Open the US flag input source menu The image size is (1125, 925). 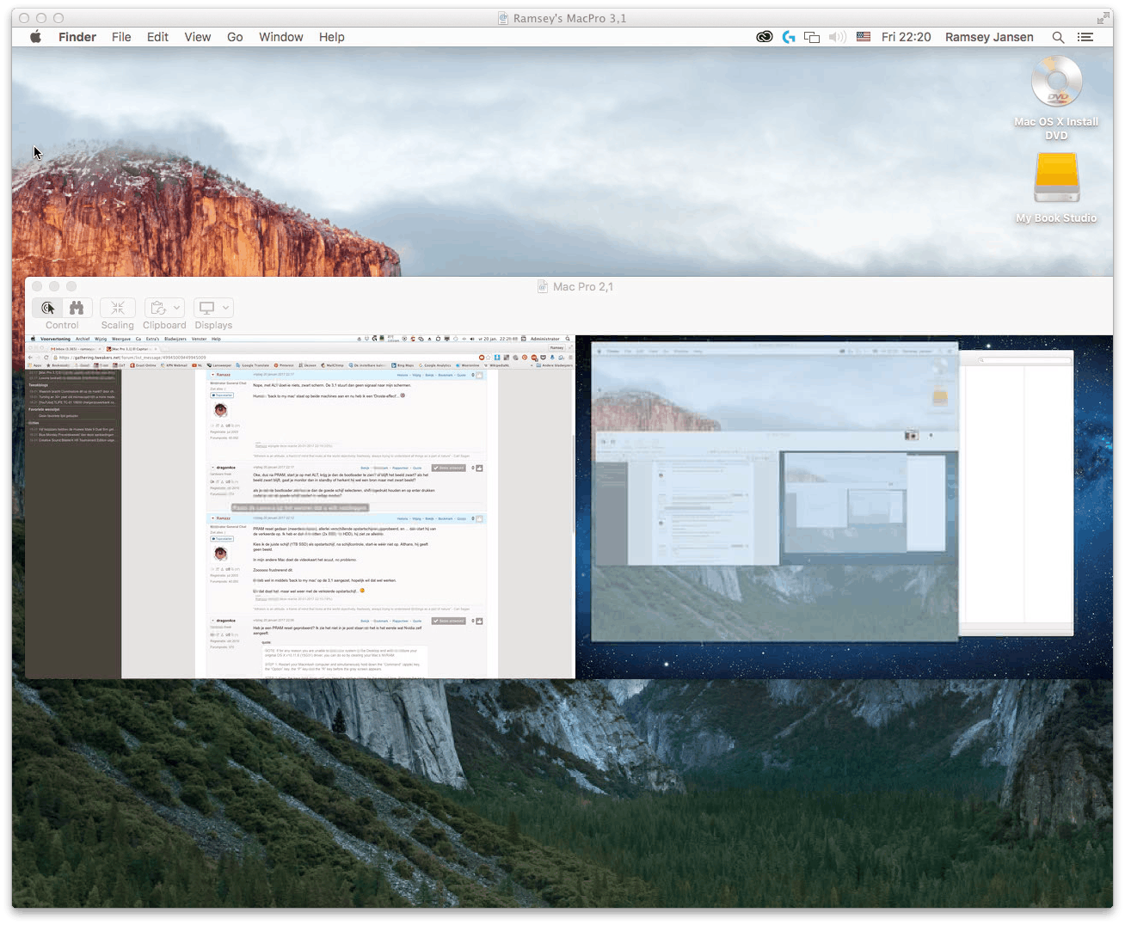click(x=864, y=37)
